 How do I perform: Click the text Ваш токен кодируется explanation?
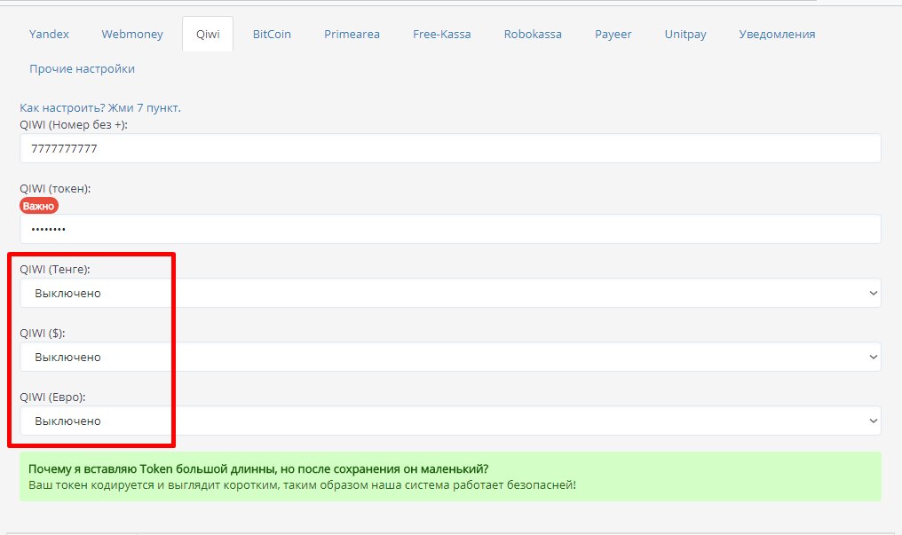pyautogui.click(x=302, y=485)
